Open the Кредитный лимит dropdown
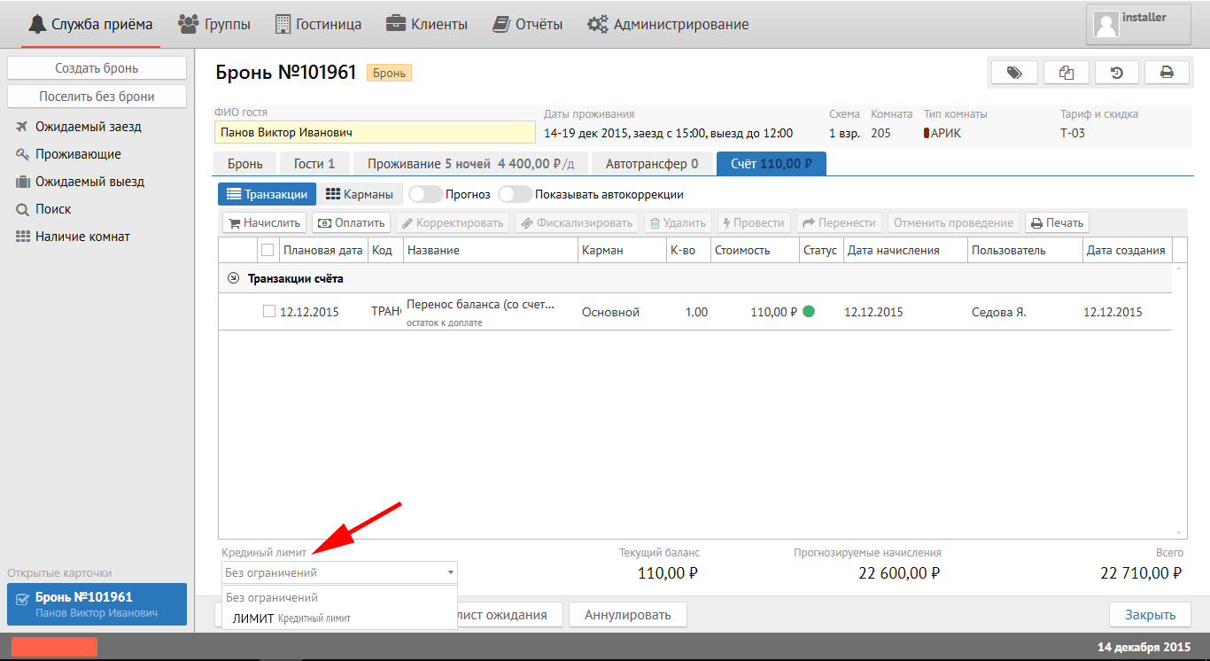 pyautogui.click(x=339, y=572)
